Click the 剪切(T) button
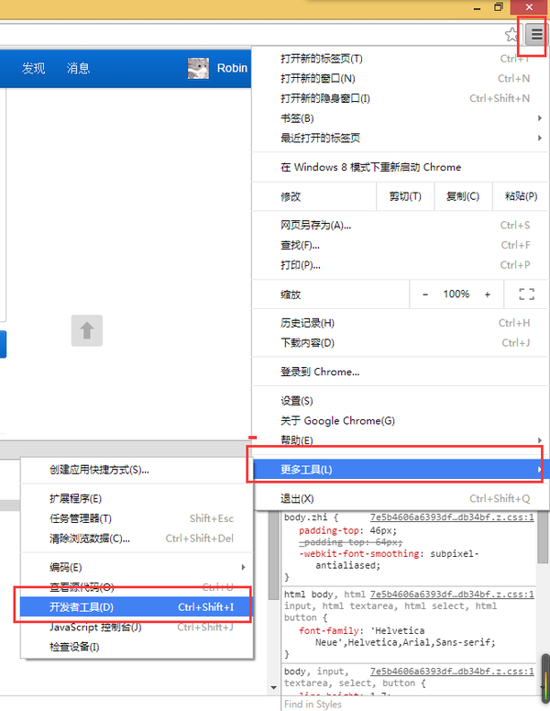Viewport: 550px width, 711px height. (x=405, y=196)
